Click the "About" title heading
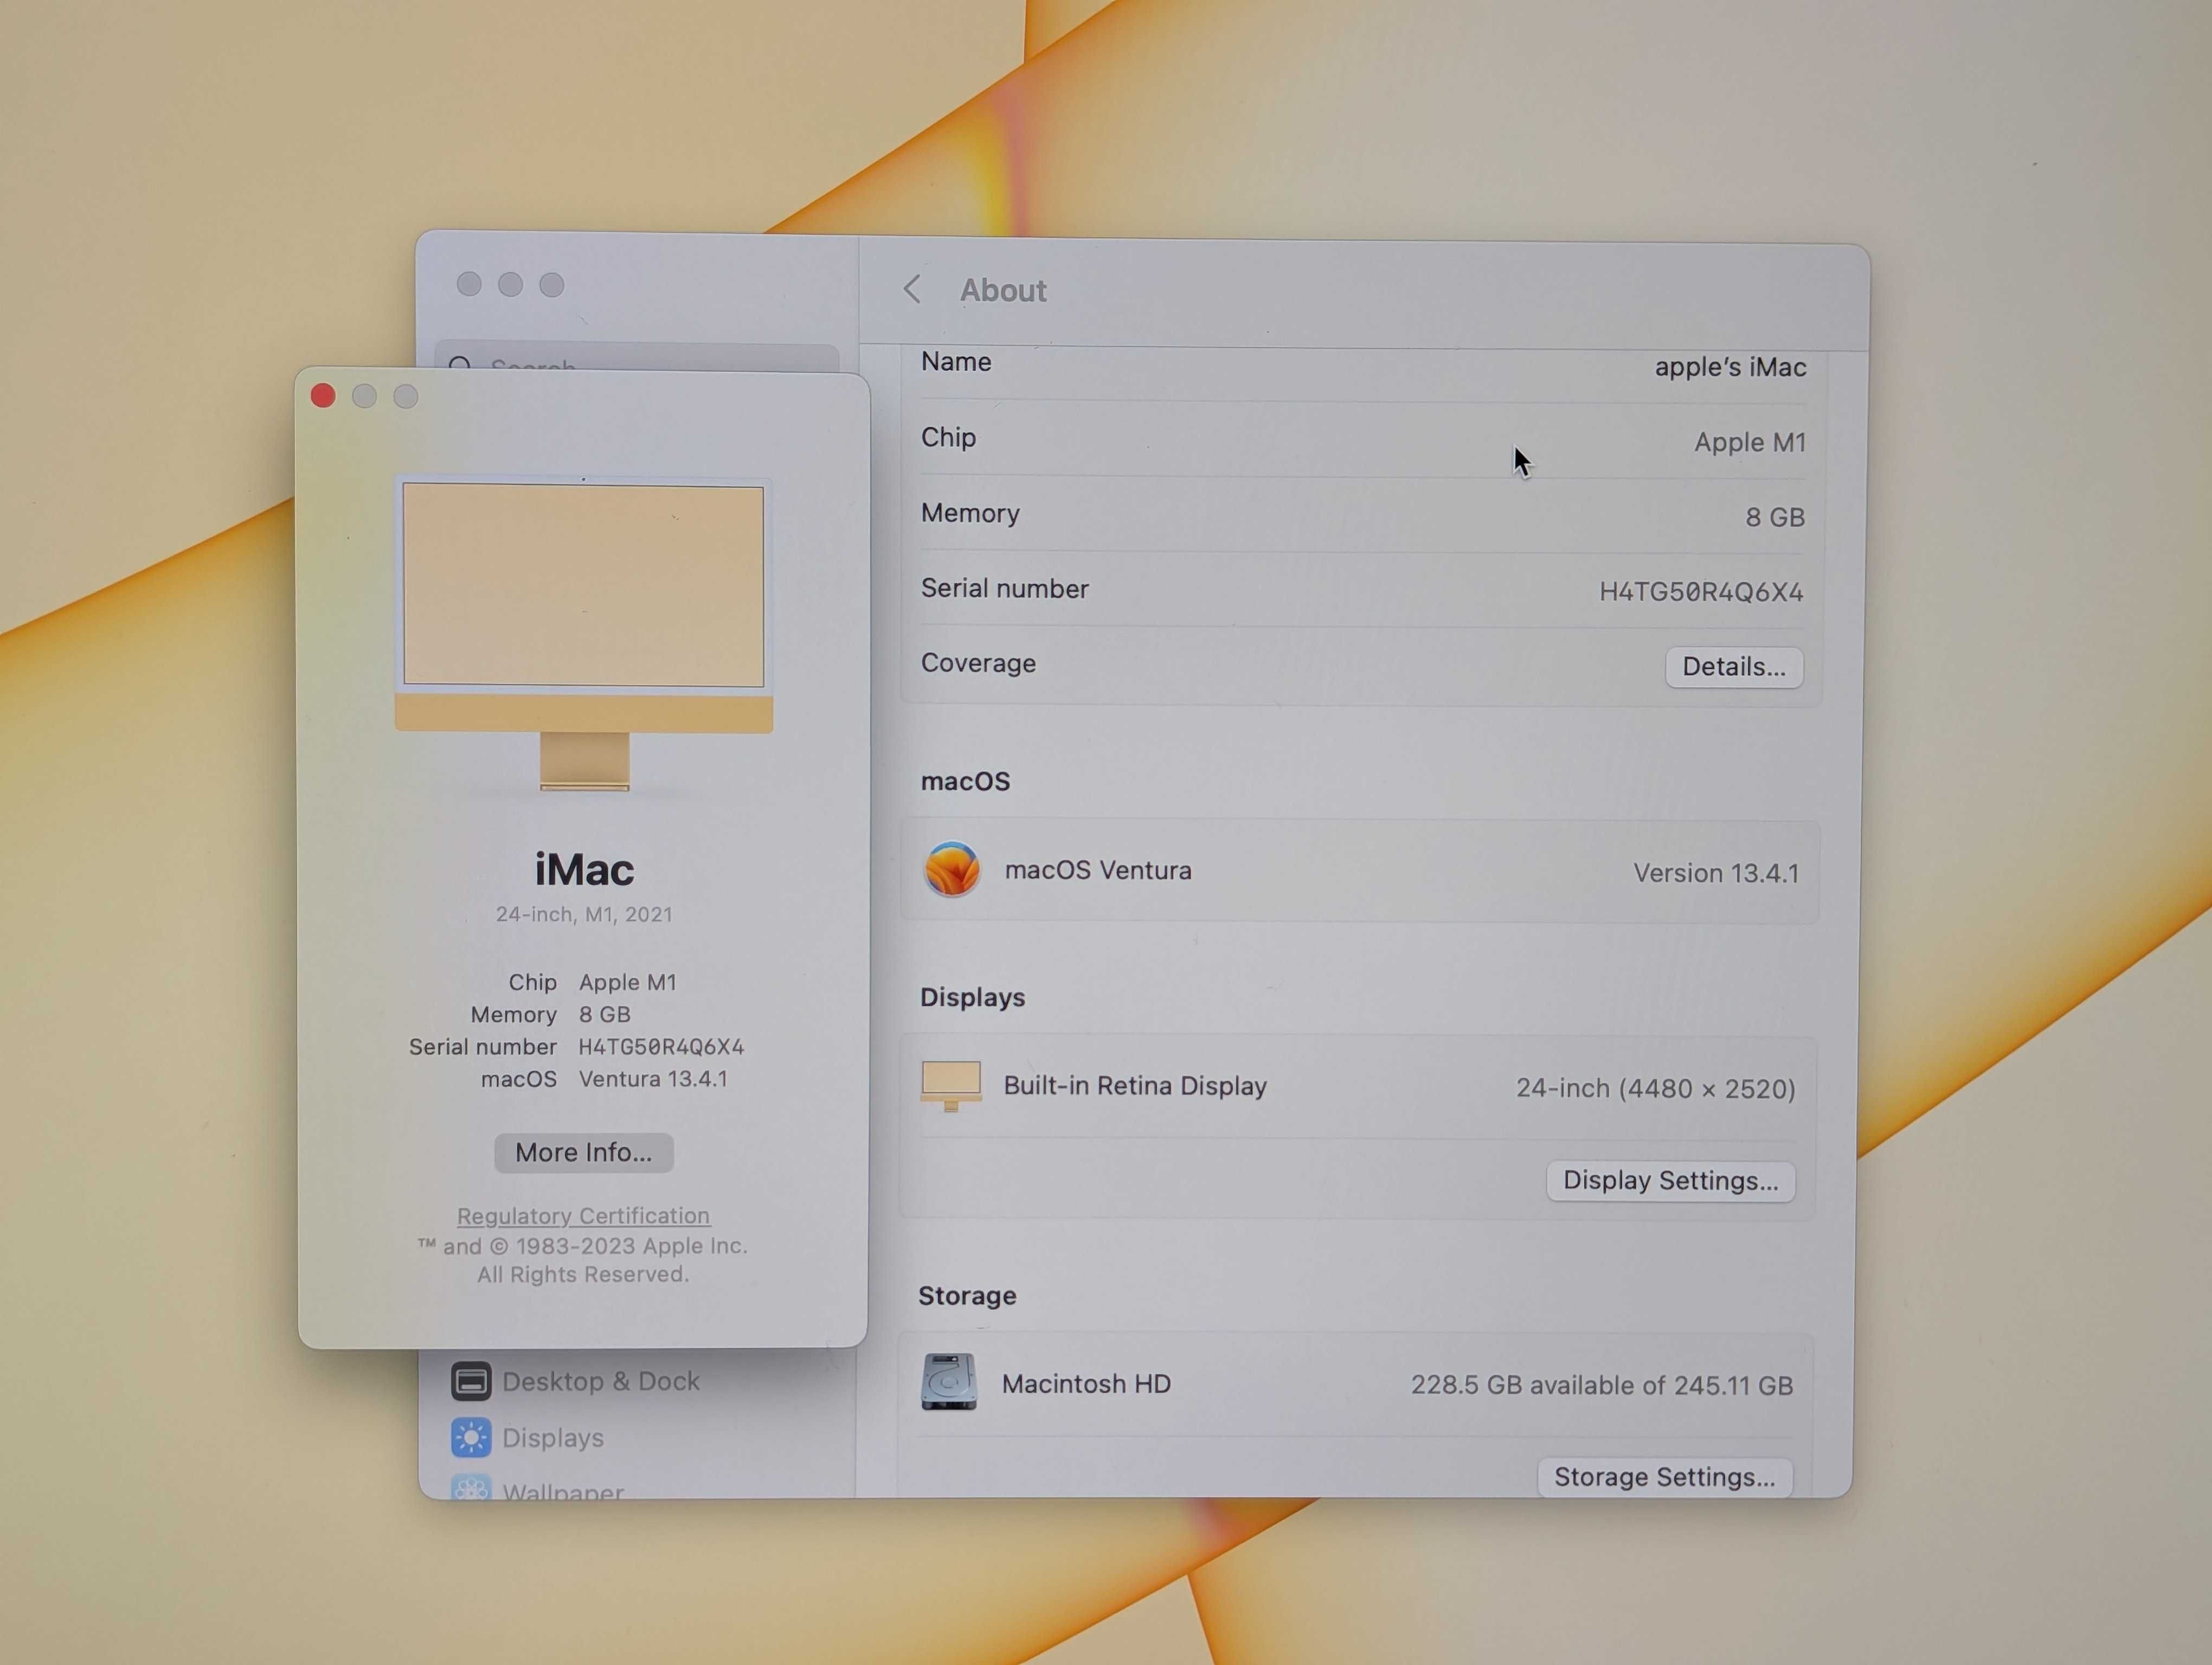The image size is (2212, 1665). coord(1003,290)
